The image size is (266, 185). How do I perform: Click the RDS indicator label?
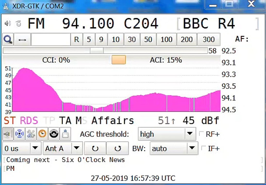[29, 121]
